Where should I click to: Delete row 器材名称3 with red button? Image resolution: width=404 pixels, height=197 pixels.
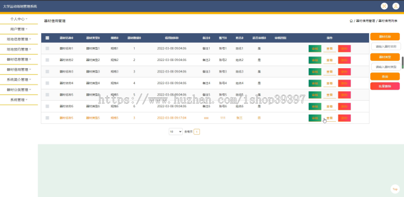tap(344, 72)
